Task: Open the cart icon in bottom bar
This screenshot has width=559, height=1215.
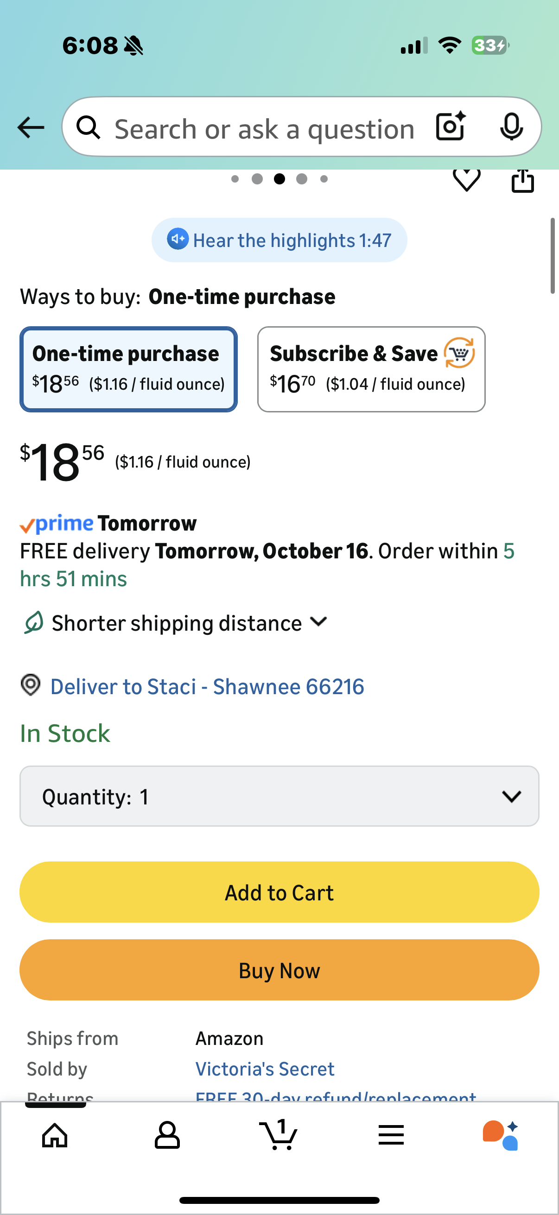Action: [x=279, y=1134]
